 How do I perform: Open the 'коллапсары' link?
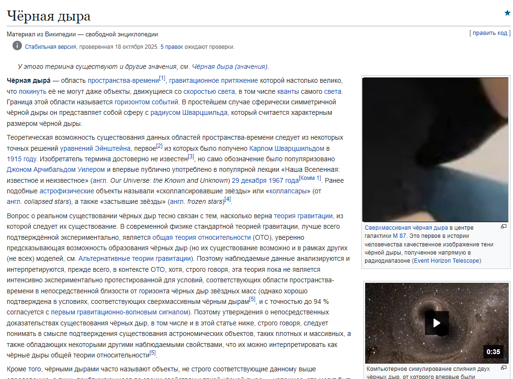pos(288,191)
